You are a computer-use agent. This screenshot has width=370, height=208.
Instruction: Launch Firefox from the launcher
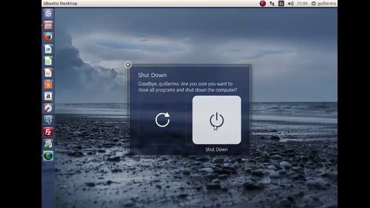click(49, 37)
